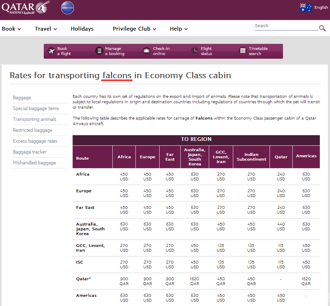The image size is (330, 306).
Task: Select the Check-in online button
Action: click(163, 51)
